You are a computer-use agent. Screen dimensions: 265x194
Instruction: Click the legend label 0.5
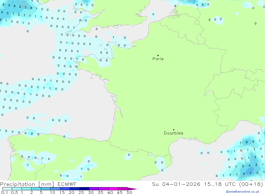14,192
